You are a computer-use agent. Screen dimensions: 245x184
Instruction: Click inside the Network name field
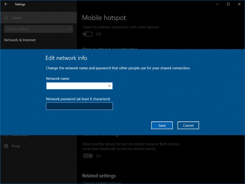tap(77, 86)
